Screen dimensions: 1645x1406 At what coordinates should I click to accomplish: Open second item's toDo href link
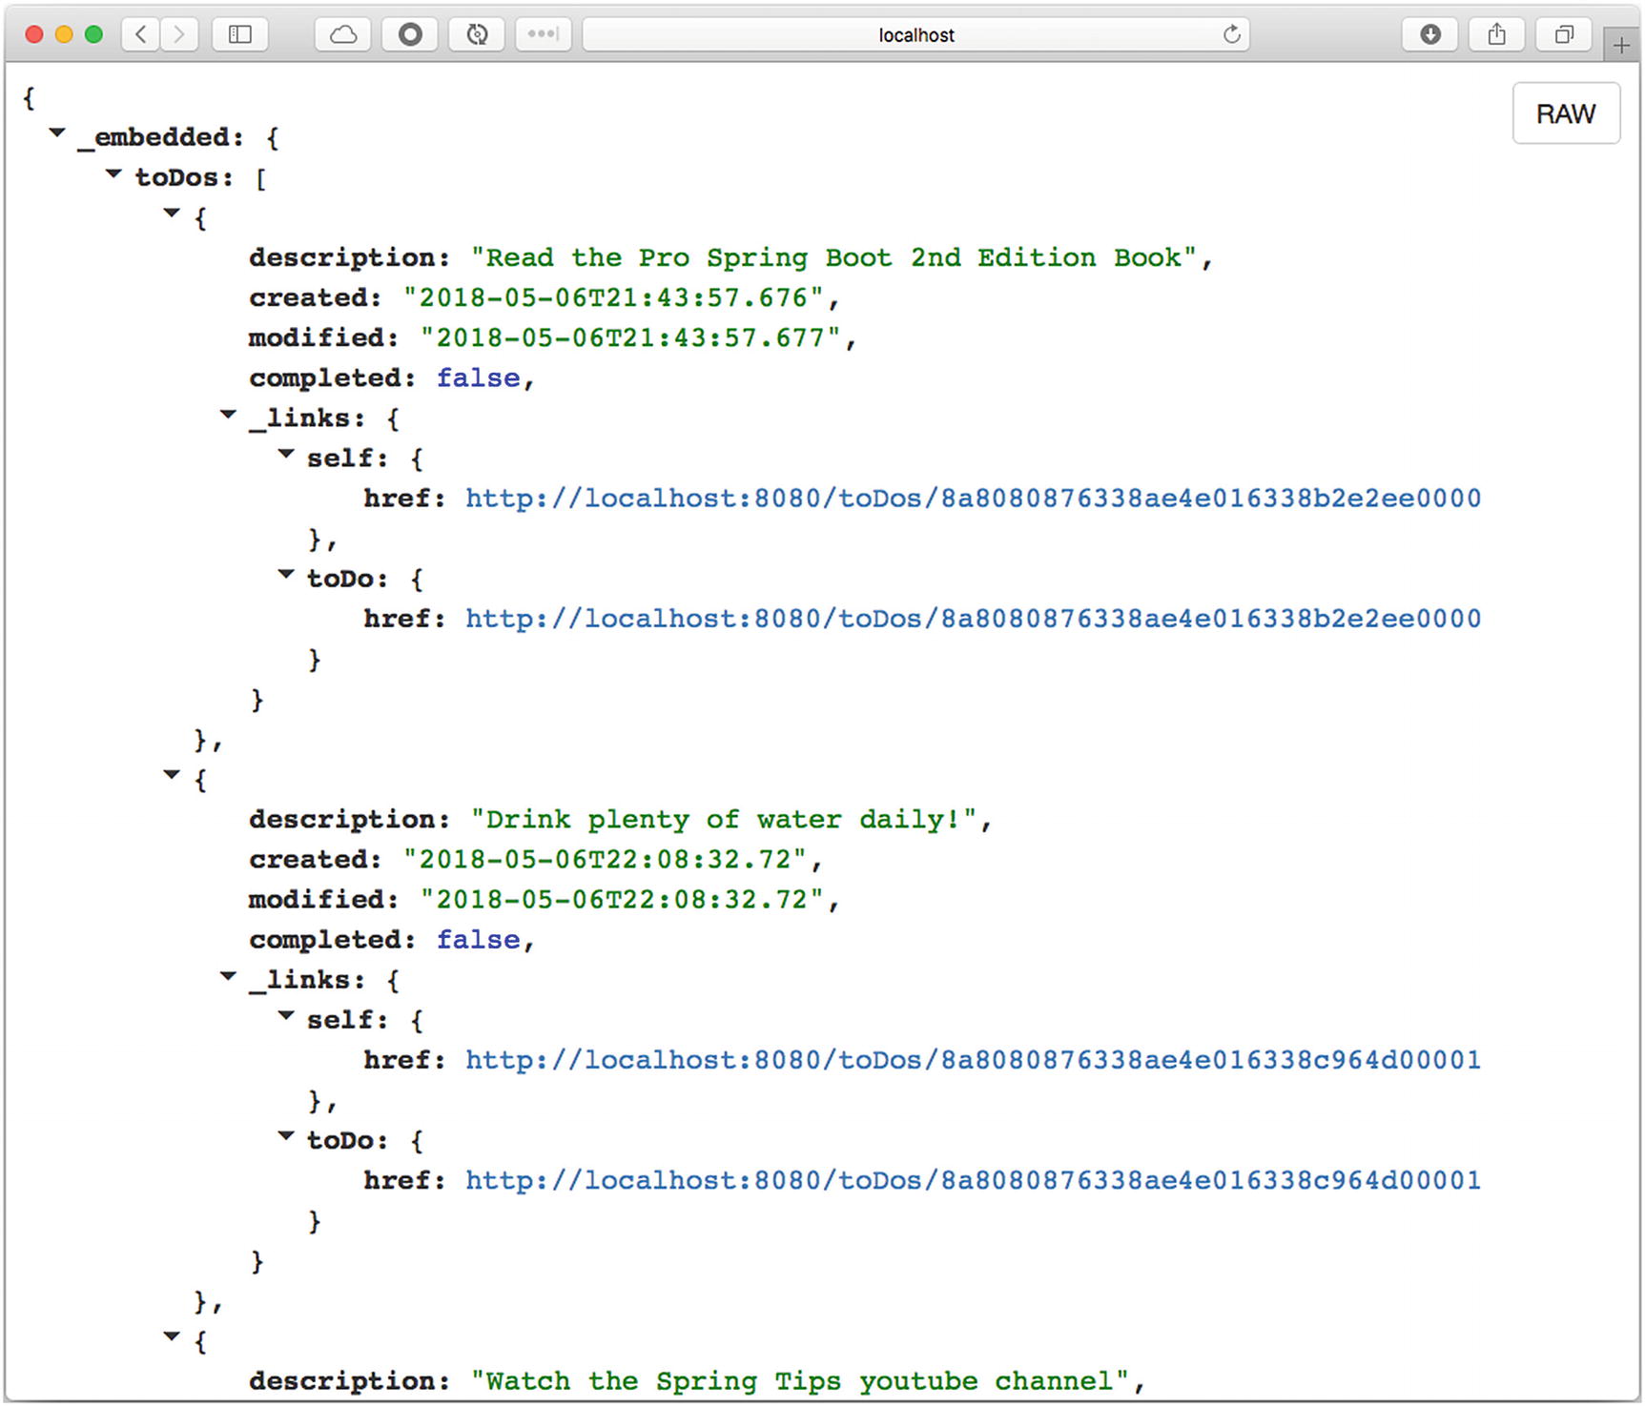(x=973, y=1180)
